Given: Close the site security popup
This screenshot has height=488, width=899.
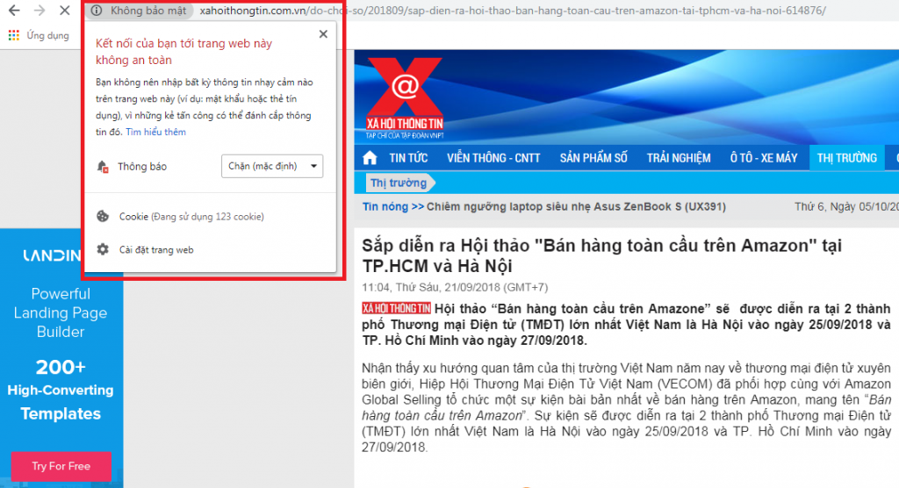Looking at the screenshot, I should (323, 34).
